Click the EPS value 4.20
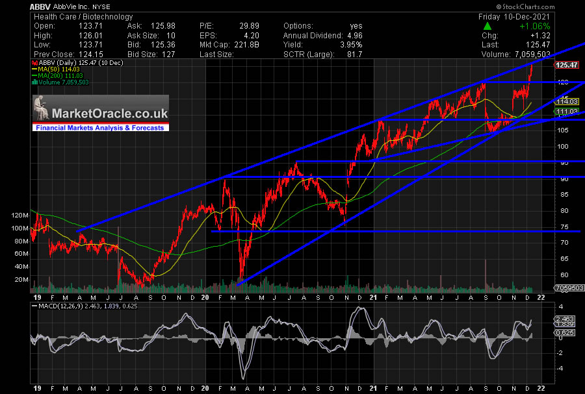Image resolution: width=585 pixels, height=394 pixels. 252,36
